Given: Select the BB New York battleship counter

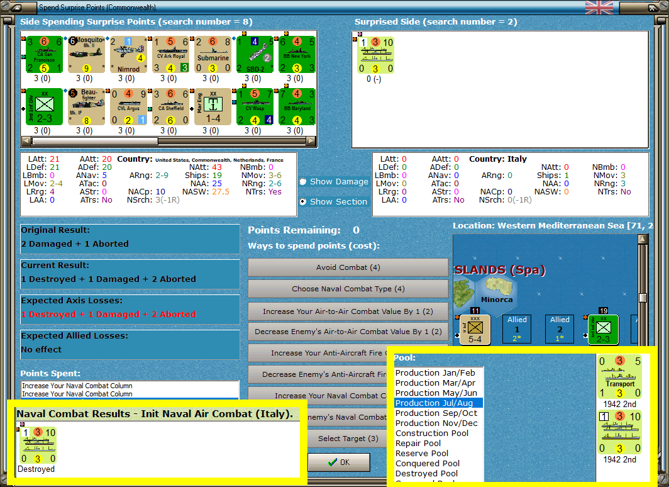Looking at the screenshot, I should [297, 55].
